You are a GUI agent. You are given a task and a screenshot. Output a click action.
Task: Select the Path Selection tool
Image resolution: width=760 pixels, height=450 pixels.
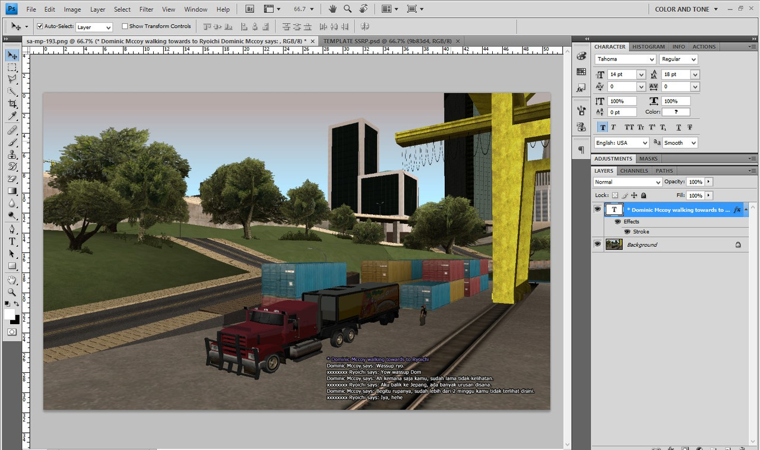pyautogui.click(x=12, y=254)
